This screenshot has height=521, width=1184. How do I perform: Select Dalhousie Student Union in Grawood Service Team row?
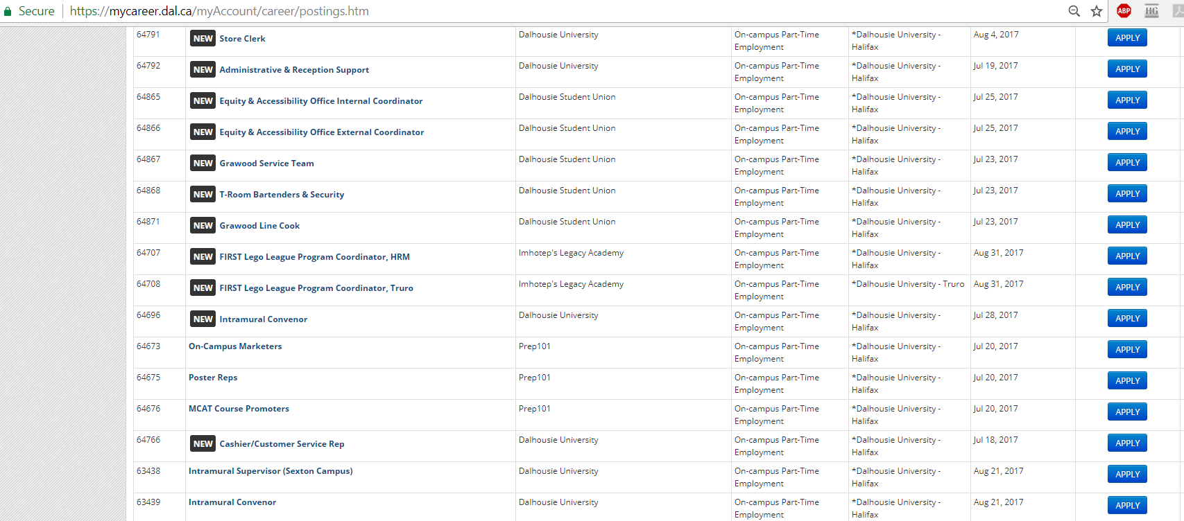(x=567, y=159)
